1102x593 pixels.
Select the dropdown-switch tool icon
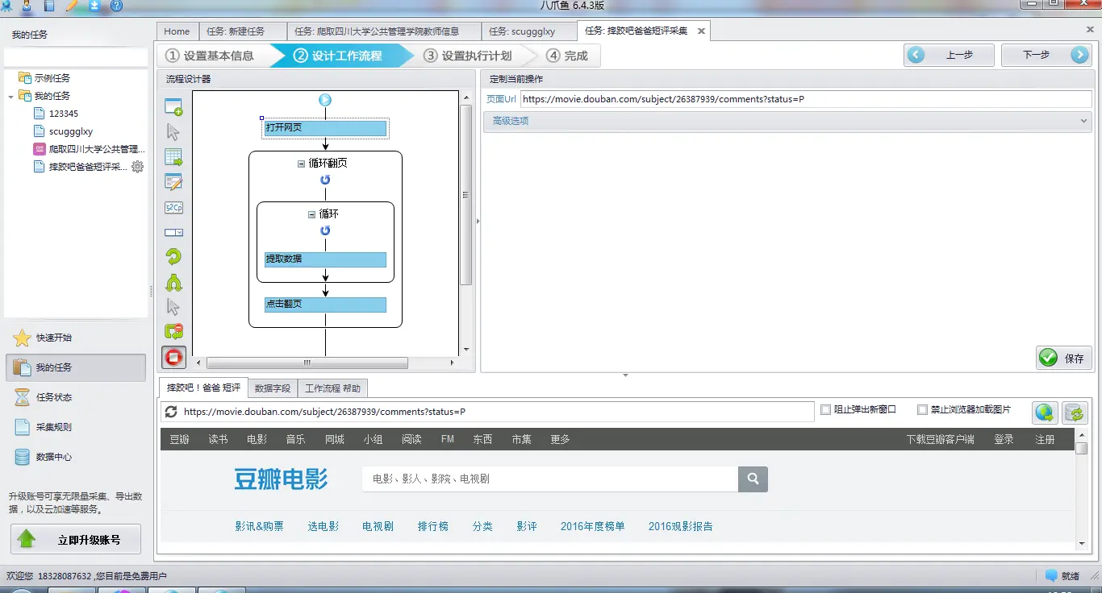point(173,232)
